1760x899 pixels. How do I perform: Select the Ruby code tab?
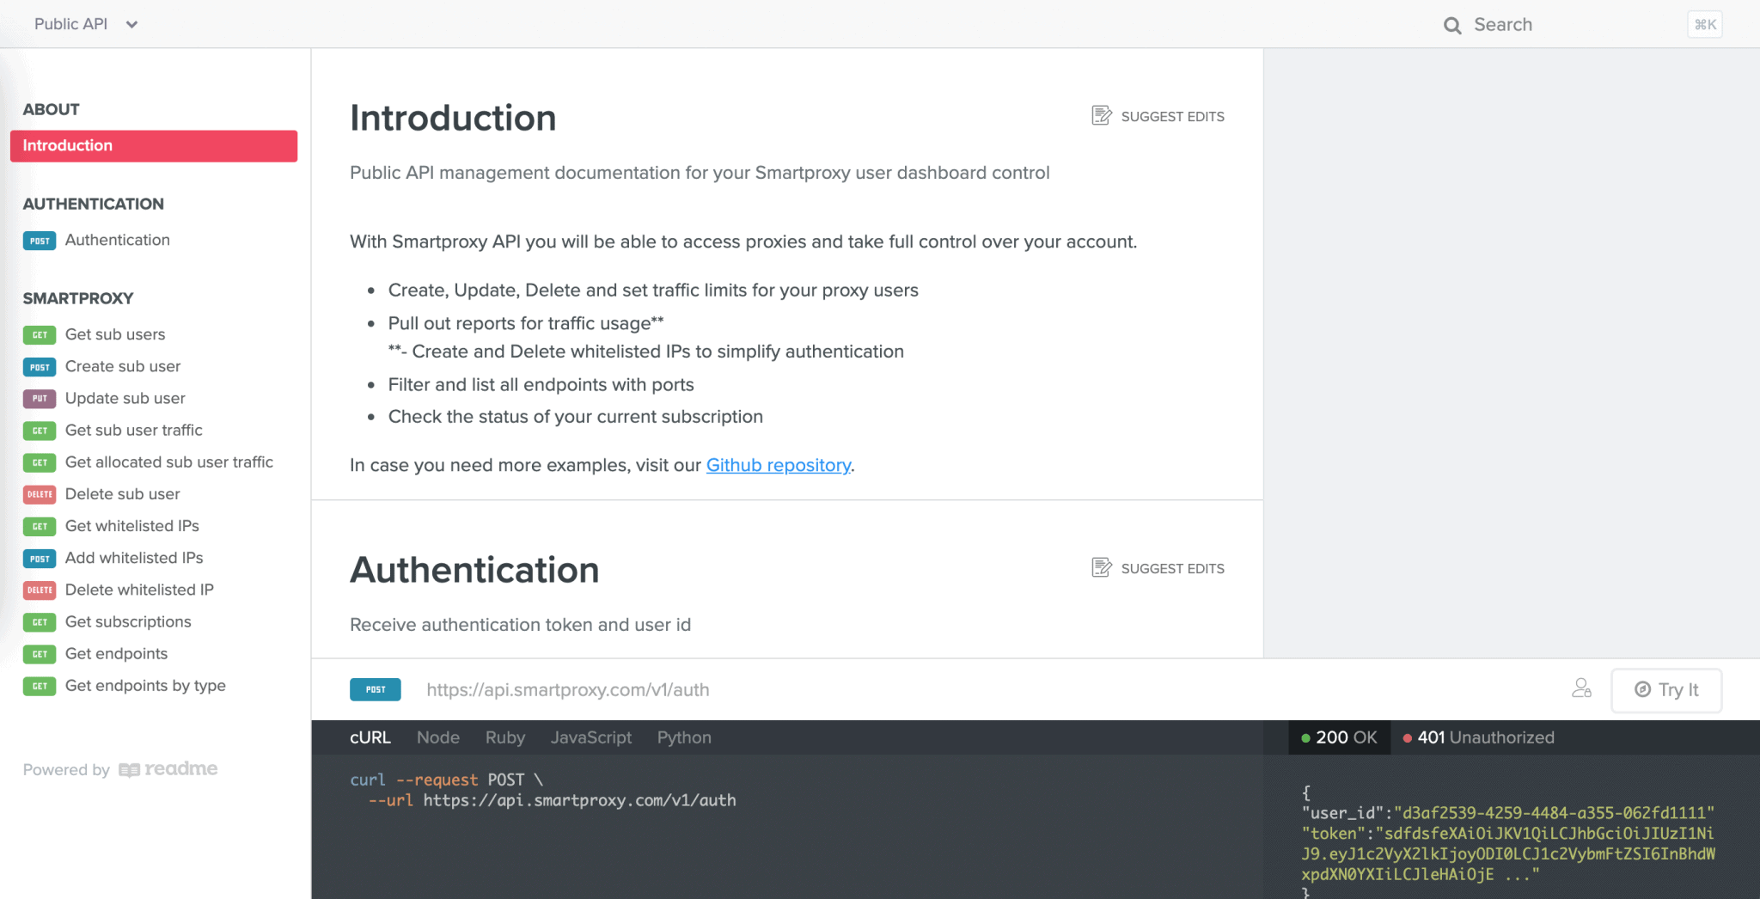pyautogui.click(x=505, y=737)
